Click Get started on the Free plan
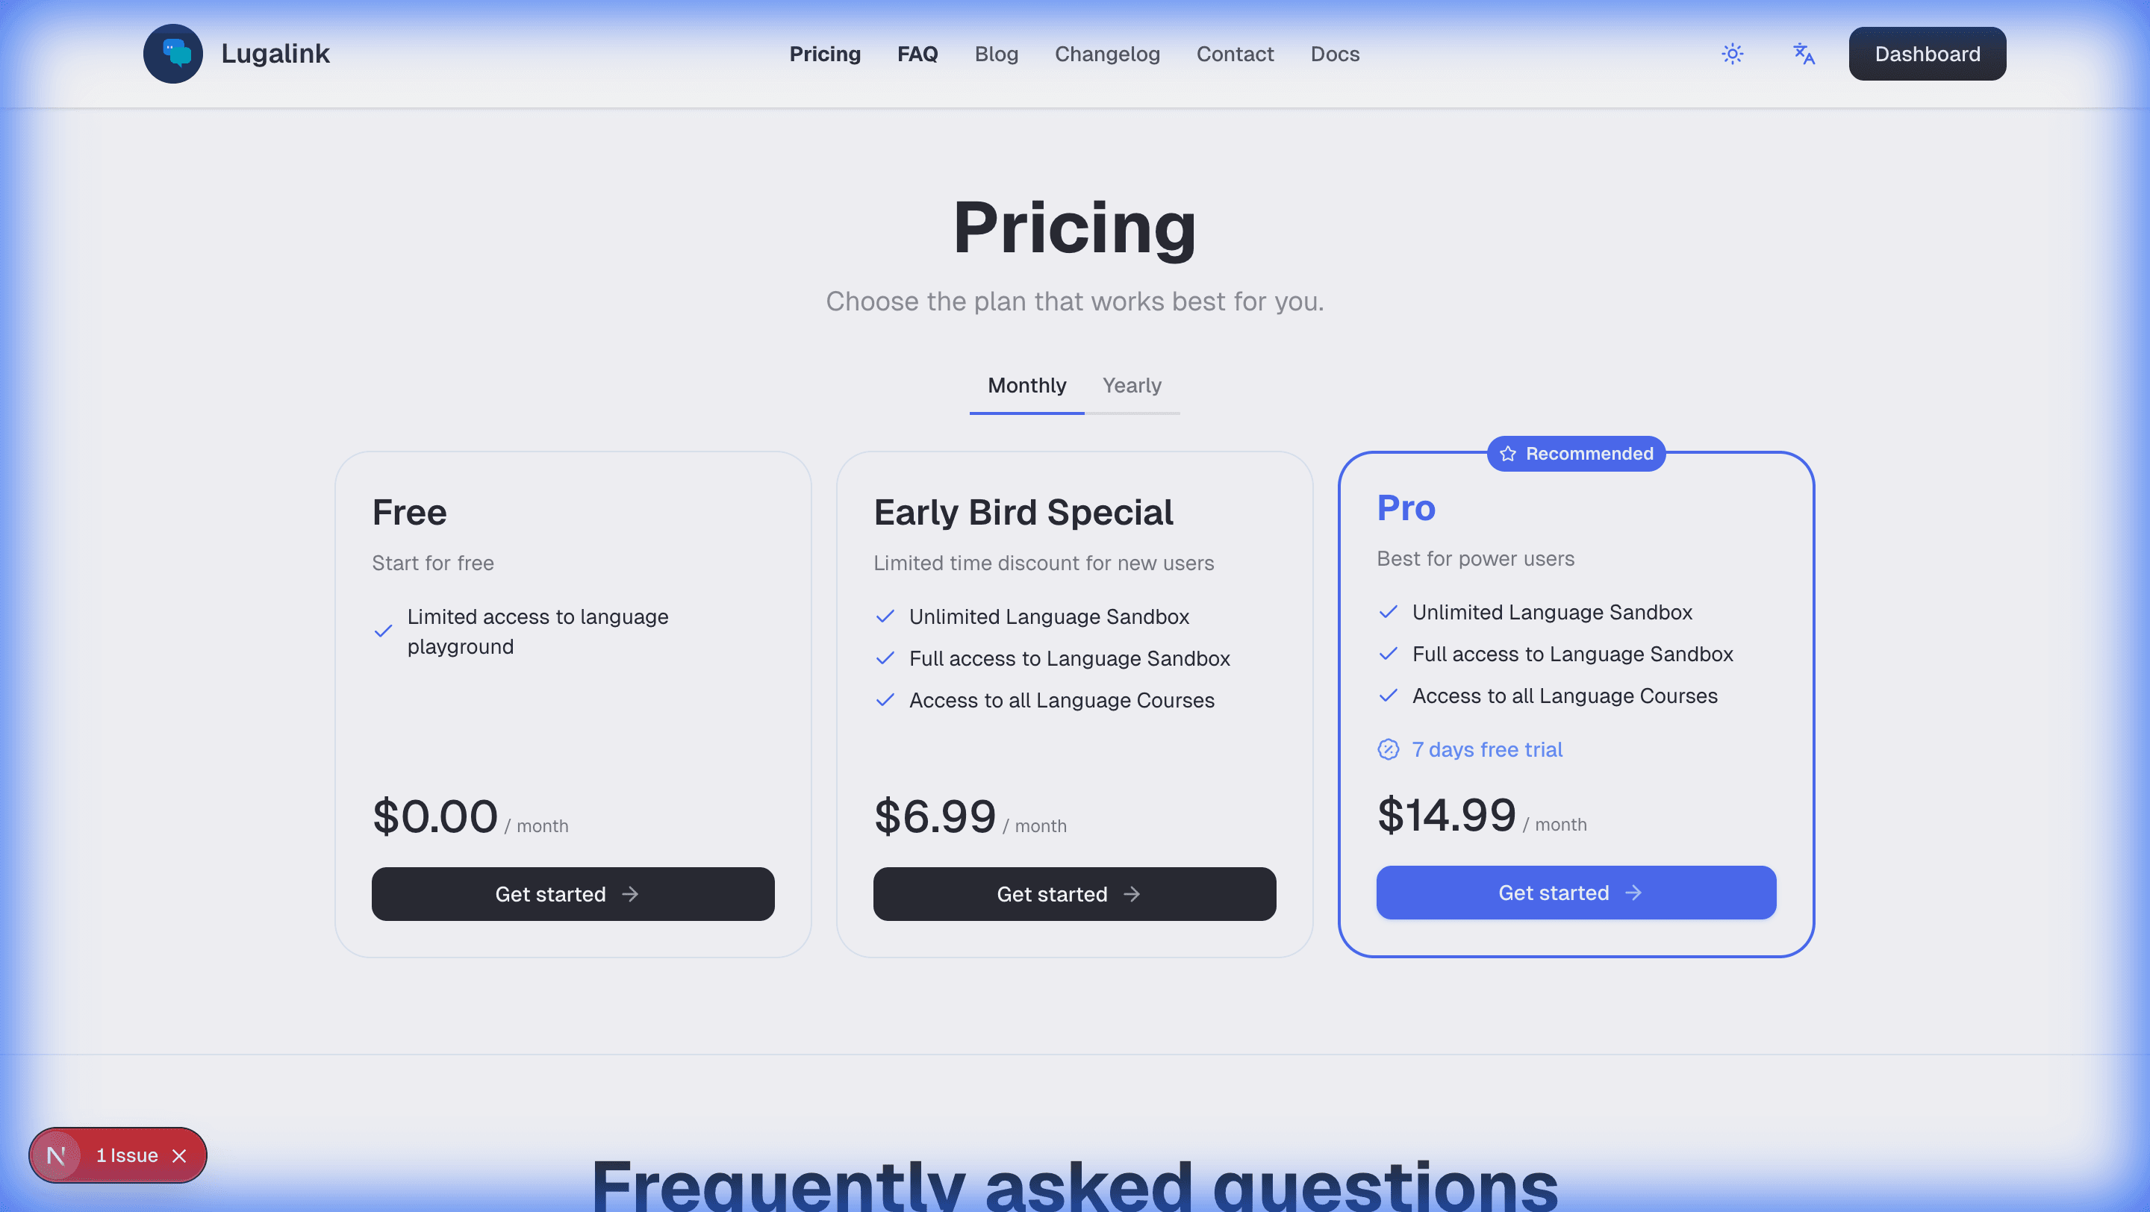 coord(573,893)
